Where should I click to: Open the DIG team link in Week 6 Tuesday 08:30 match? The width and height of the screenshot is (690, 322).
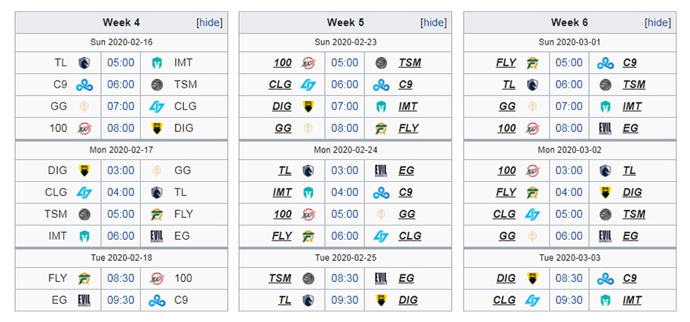505,278
